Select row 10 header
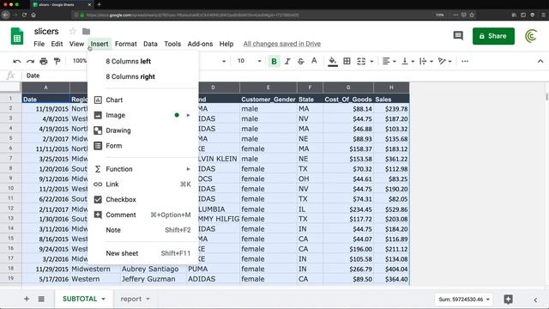Screen dimensions: 549x309 10,189
